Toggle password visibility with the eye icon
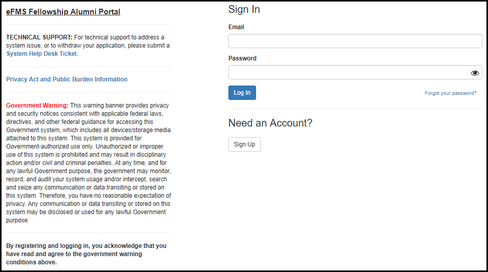Image resolution: width=488 pixels, height=272 pixels. [475, 73]
